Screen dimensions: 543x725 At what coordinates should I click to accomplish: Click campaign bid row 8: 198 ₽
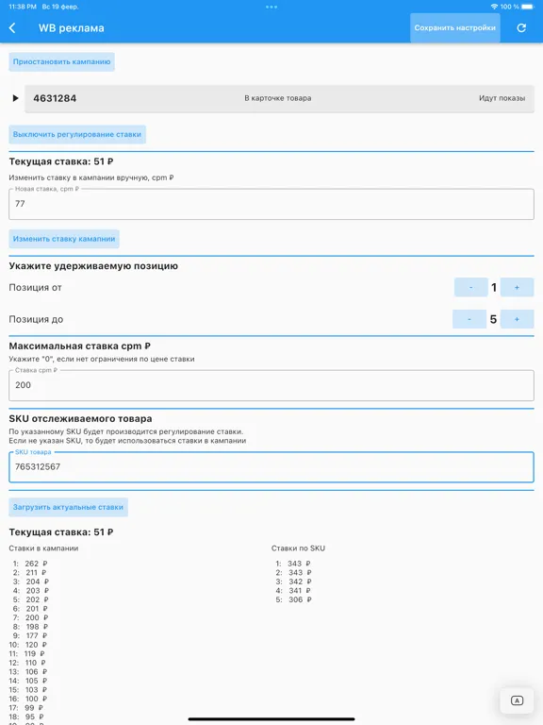tap(30, 627)
